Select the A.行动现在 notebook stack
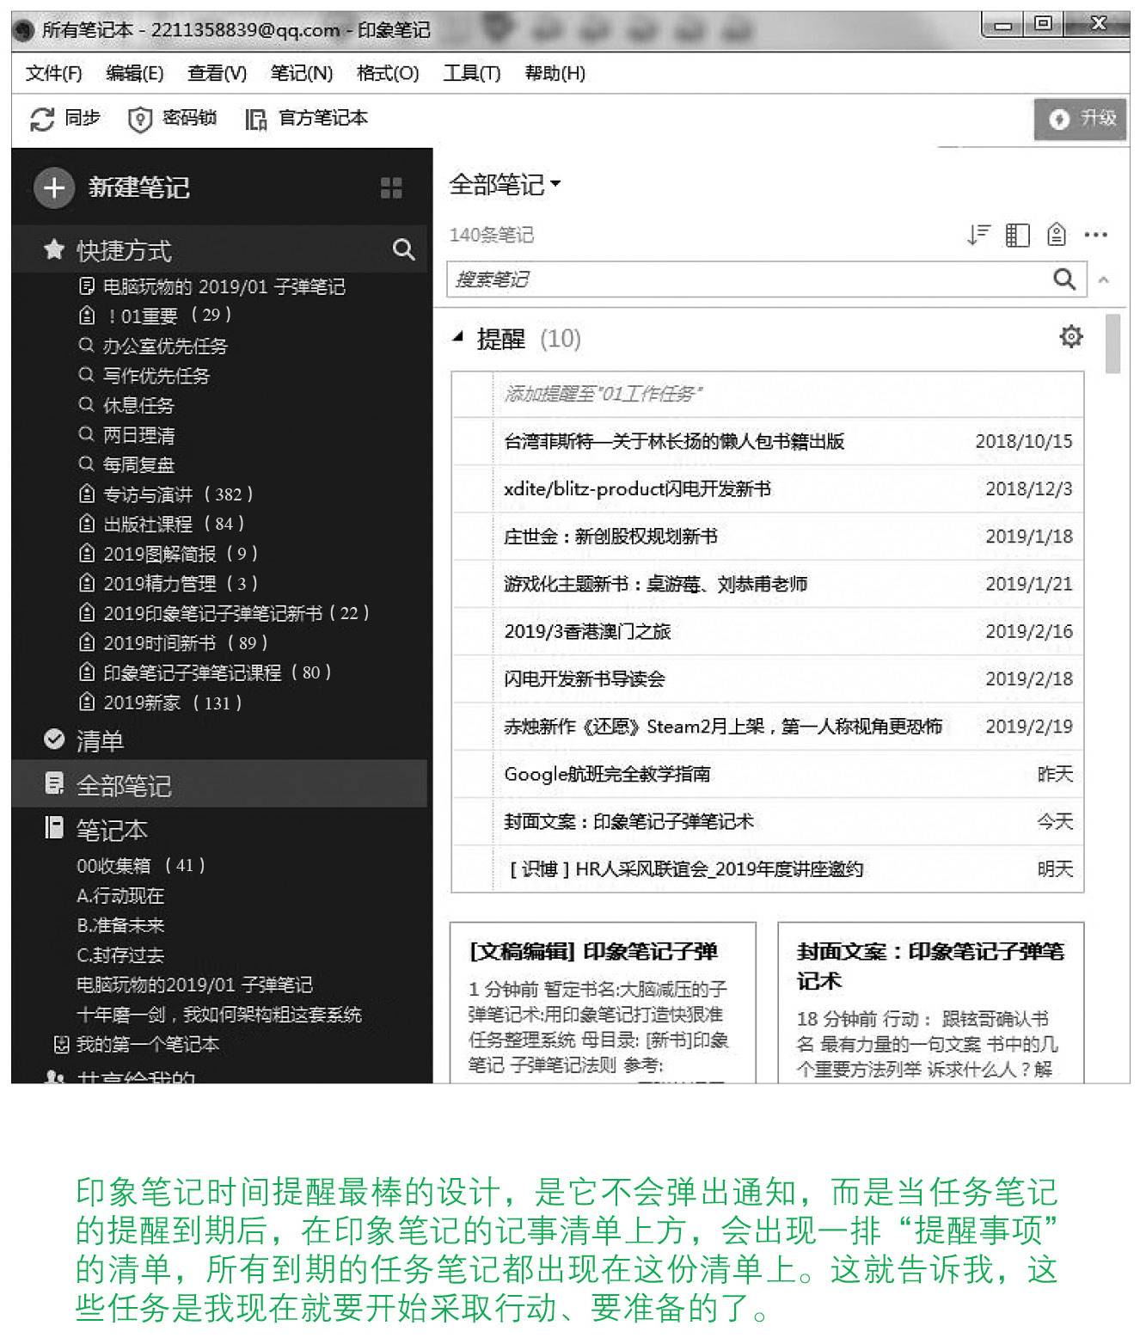 click(x=120, y=895)
